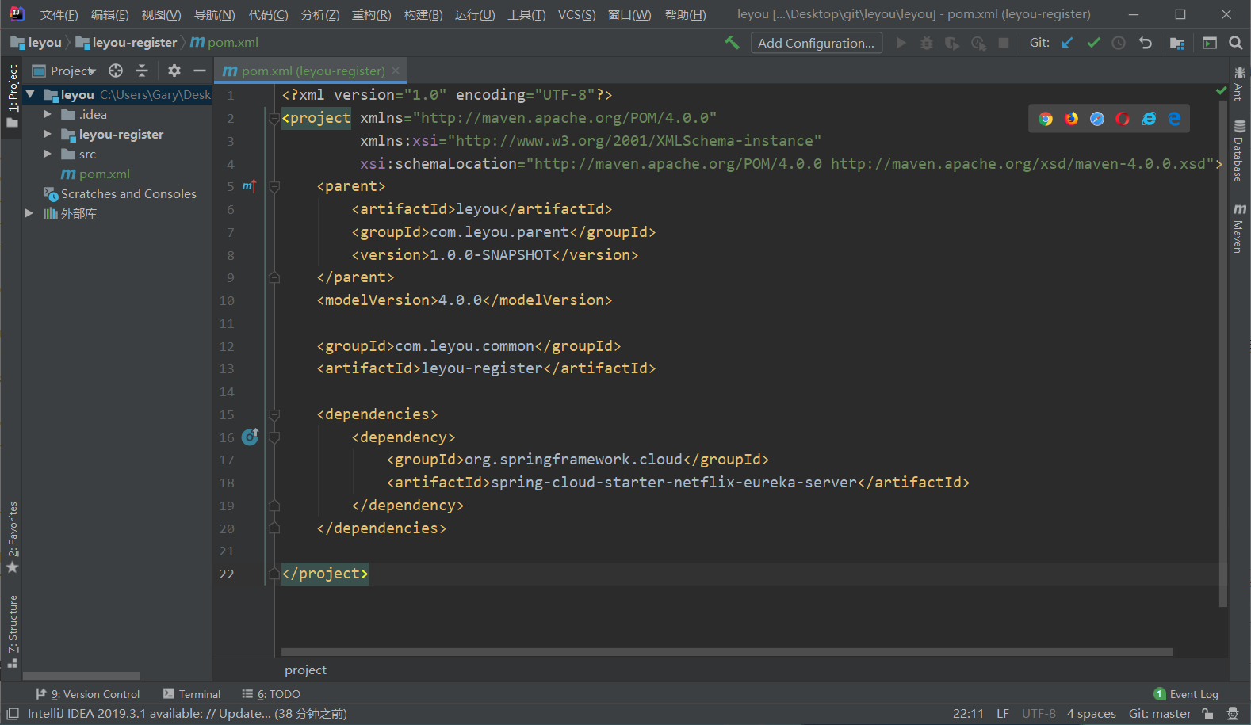Click gutter bean icon on line 16

(250, 437)
